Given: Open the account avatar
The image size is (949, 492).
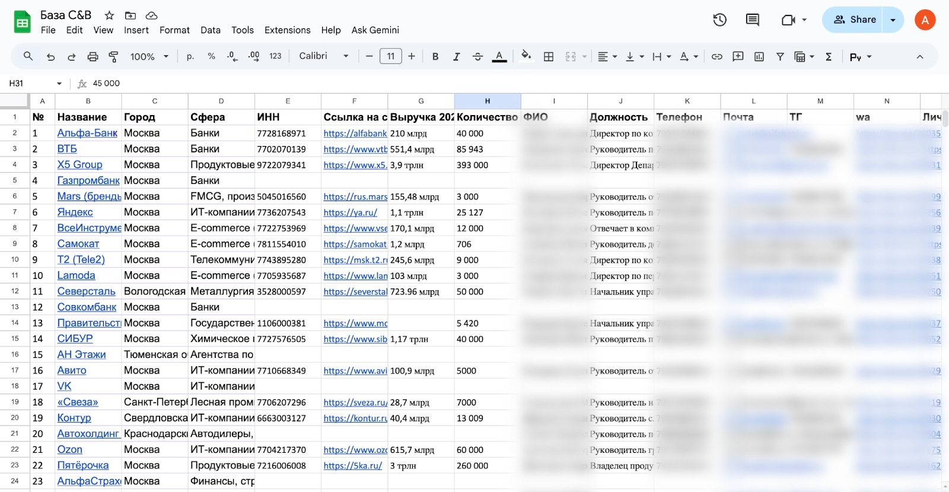Looking at the screenshot, I should coord(925,20).
